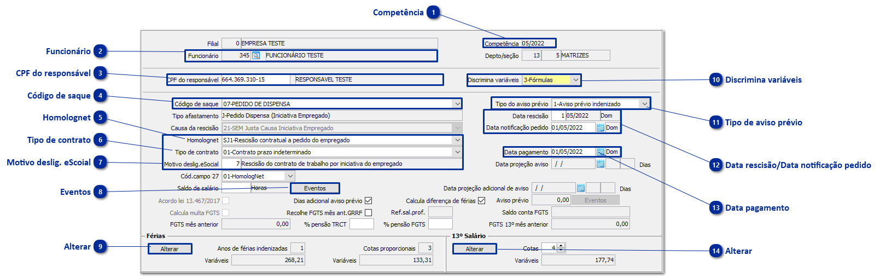
Task: Click the Data projeção adicional de aviso field
Action: click(x=553, y=188)
